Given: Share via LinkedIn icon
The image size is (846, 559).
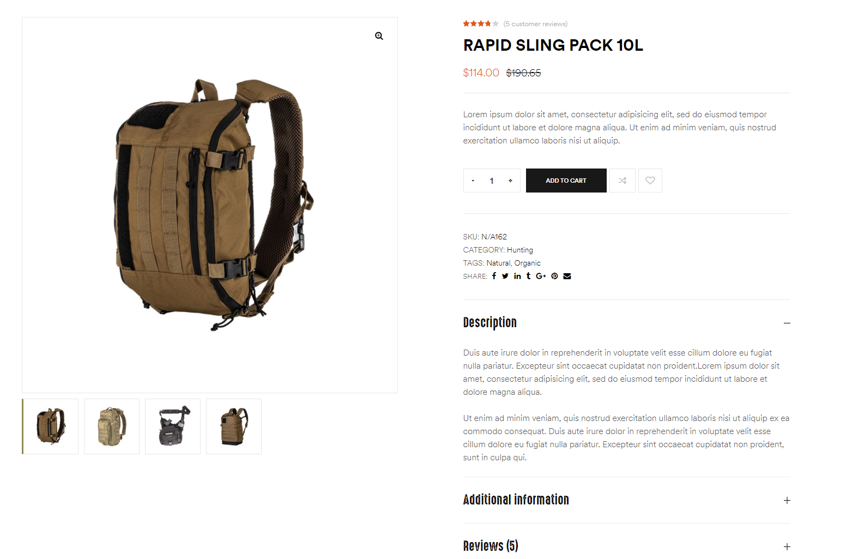Looking at the screenshot, I should (517, 276).
